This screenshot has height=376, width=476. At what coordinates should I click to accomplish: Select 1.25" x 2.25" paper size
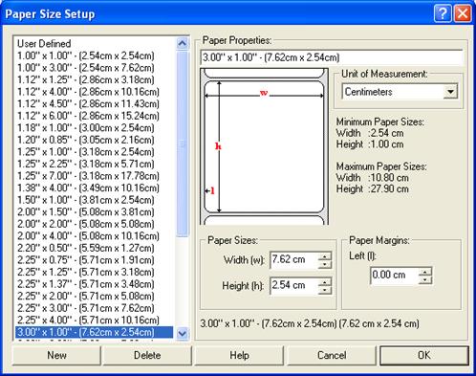click(95, 164)
